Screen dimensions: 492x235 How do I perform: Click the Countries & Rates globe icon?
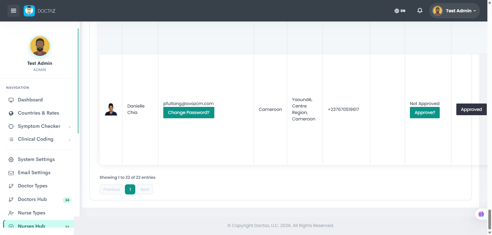11,113
